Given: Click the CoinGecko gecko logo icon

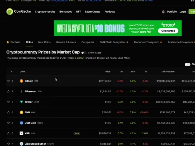Looking at the screenshot, I should [10, 11].
